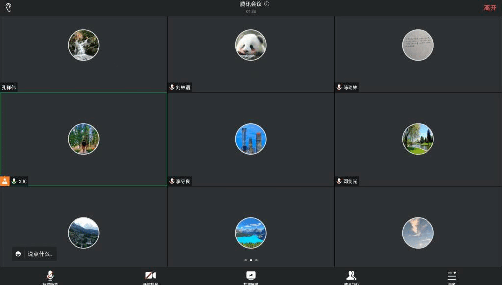This screenshot has width=502, height=285.
Task: Open the More menu
Action: [452, 276]
